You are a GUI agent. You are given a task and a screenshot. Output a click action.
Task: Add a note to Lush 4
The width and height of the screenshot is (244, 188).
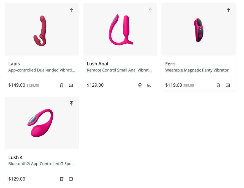[71, 179]
